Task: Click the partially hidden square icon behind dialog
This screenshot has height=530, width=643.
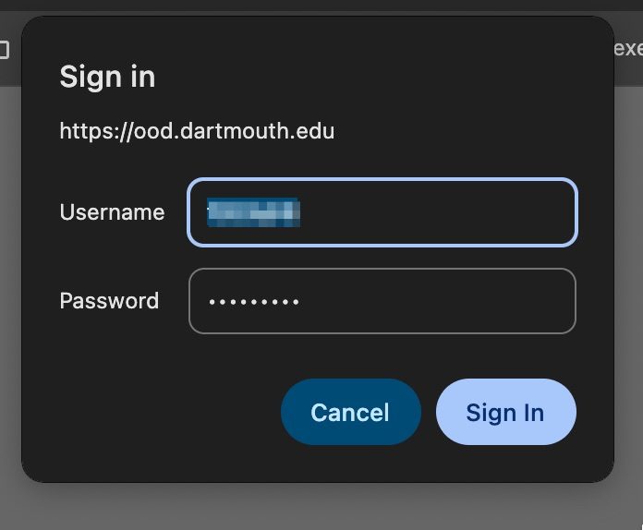Action: [4, 50]
